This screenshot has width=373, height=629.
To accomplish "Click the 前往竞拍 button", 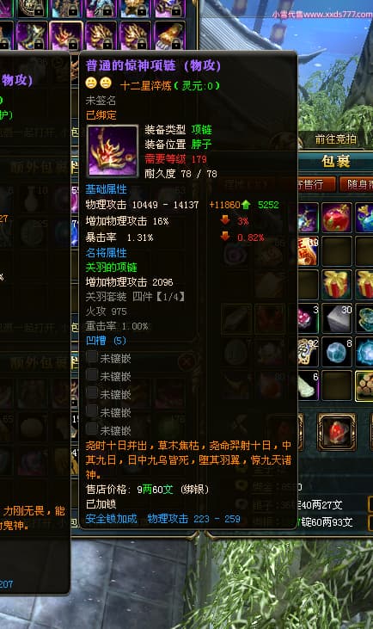I will click(x=336, y=139).
